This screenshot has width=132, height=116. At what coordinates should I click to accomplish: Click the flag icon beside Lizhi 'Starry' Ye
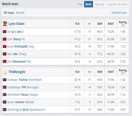(x=4, y=39)
